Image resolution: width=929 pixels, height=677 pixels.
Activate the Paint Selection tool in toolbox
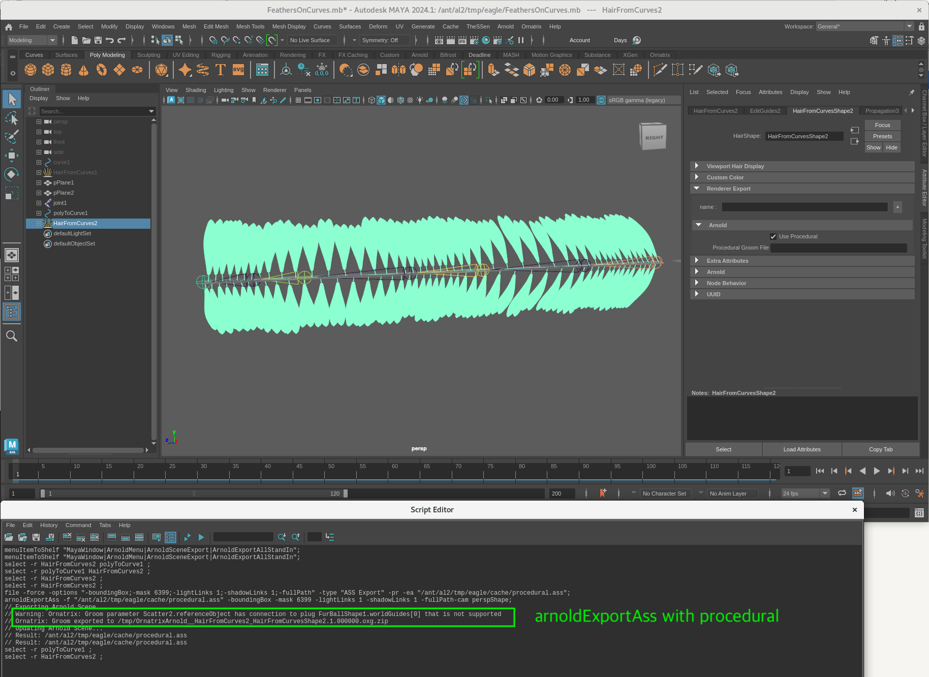click(x=12, y=137)
